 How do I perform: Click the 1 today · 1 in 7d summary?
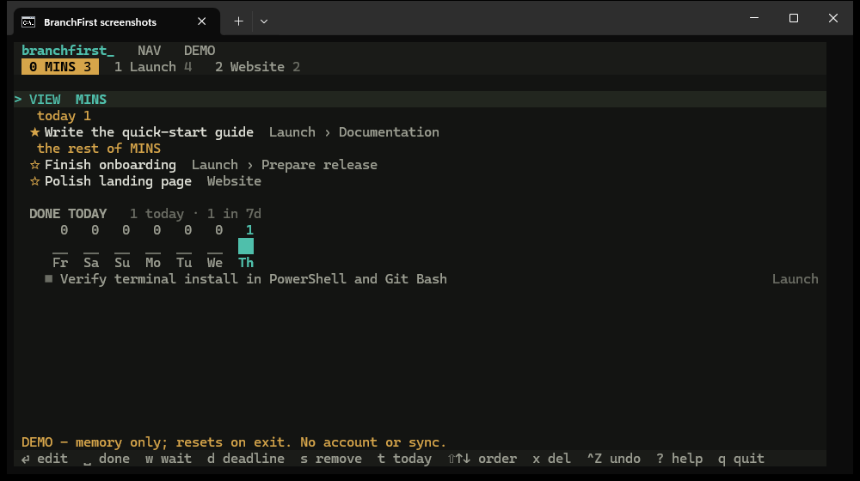click(x=195, y=214)
